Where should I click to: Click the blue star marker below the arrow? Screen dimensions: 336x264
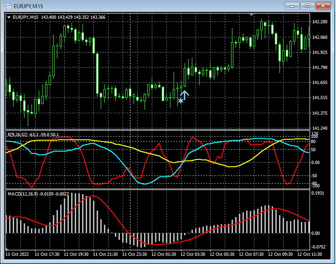[x=181, y=100]
